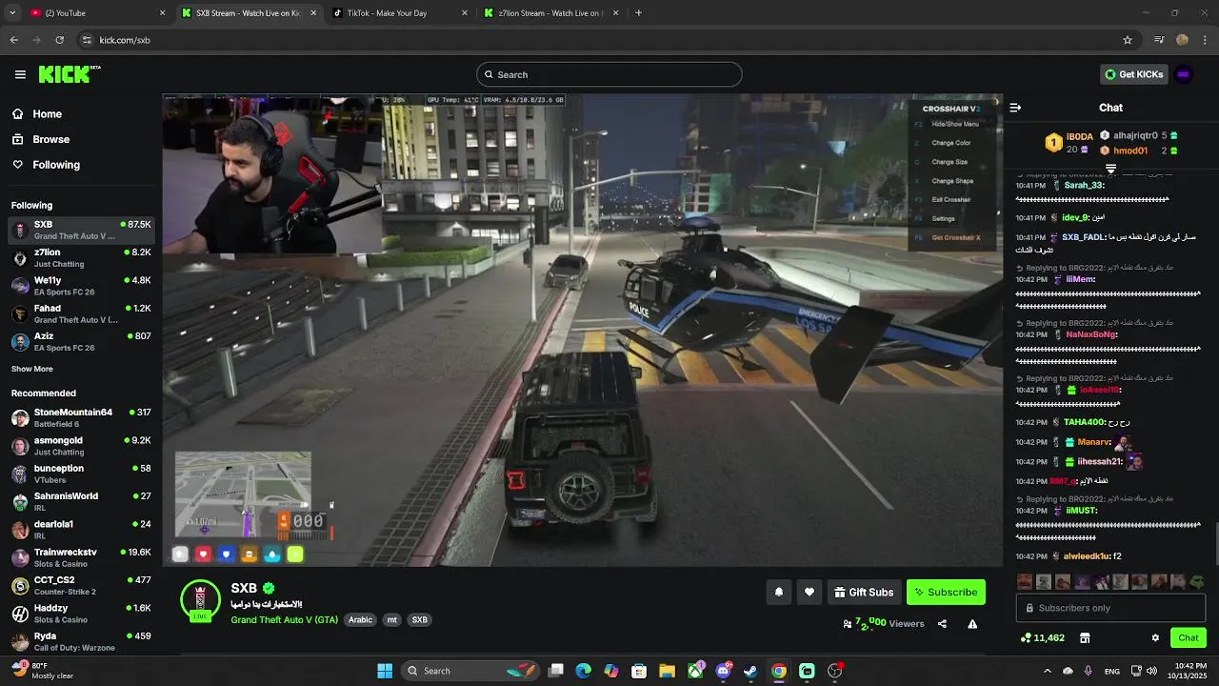The image size is (1219, 686).
Task: Open Trainwreckstv recommended channel
Action: 81,557
